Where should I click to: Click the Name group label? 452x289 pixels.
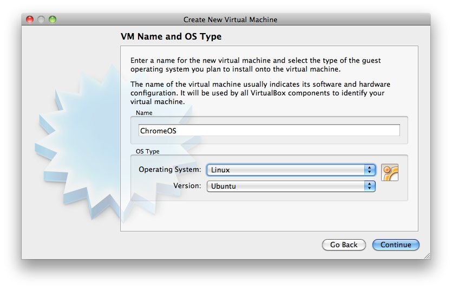pyautogui.click(x=144, y=113)
